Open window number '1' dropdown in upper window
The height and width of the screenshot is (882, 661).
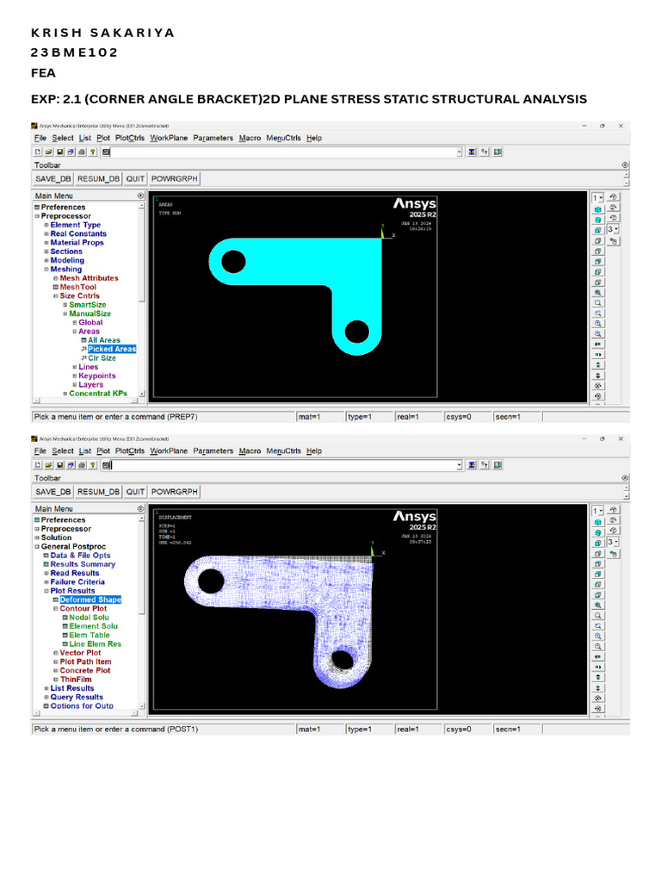pyautogui.click(x=598, y=197)
